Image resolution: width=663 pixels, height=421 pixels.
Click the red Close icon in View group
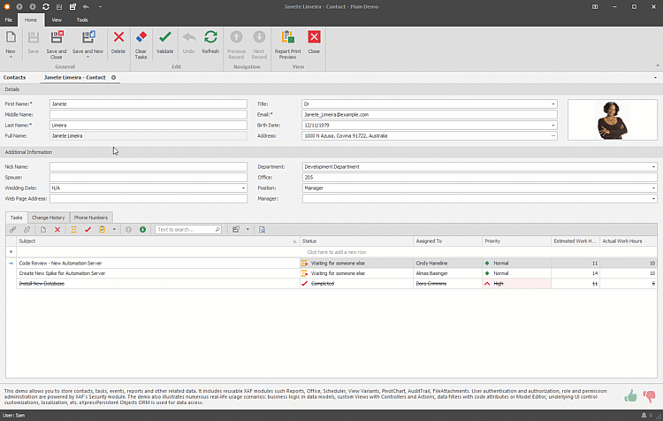tap(314, 38)
